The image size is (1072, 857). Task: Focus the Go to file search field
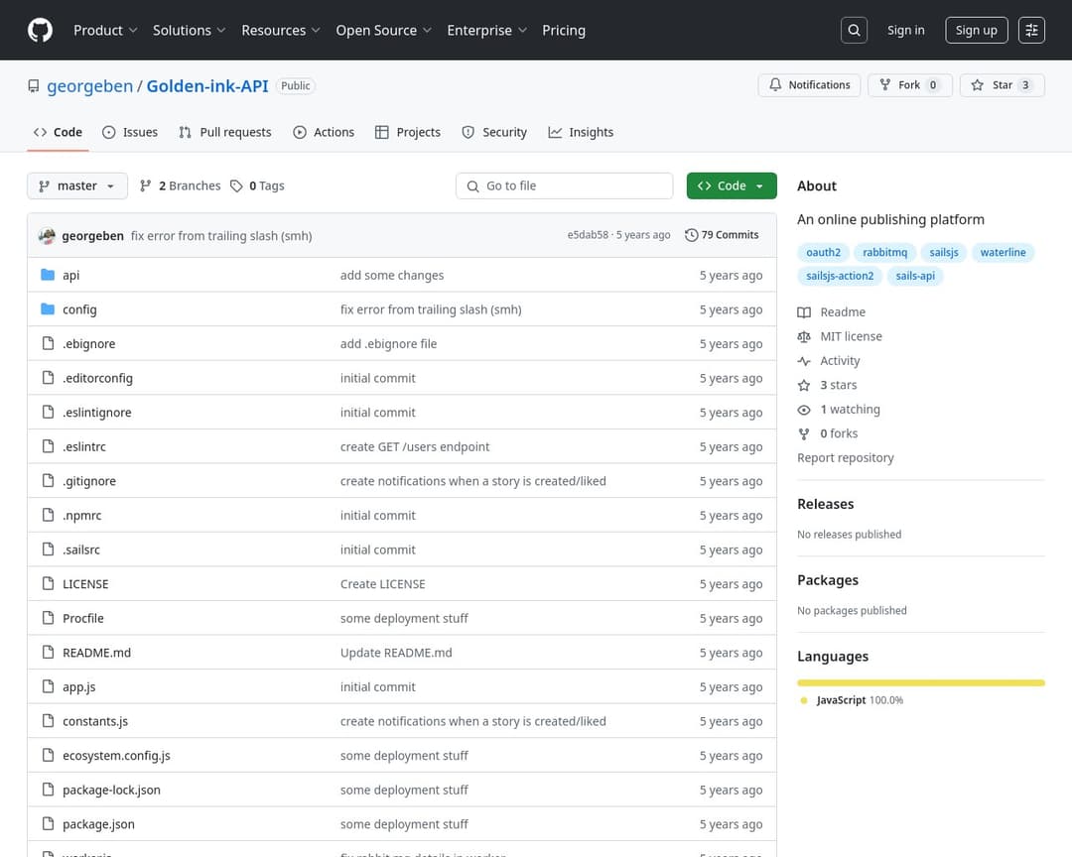[564, 185]
